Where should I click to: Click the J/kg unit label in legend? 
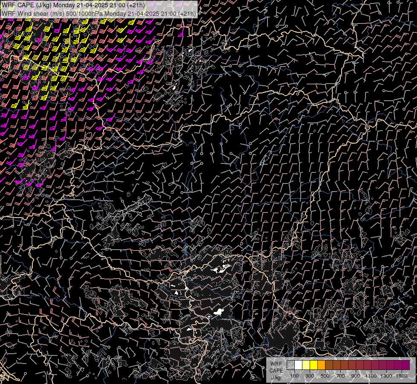276,377
